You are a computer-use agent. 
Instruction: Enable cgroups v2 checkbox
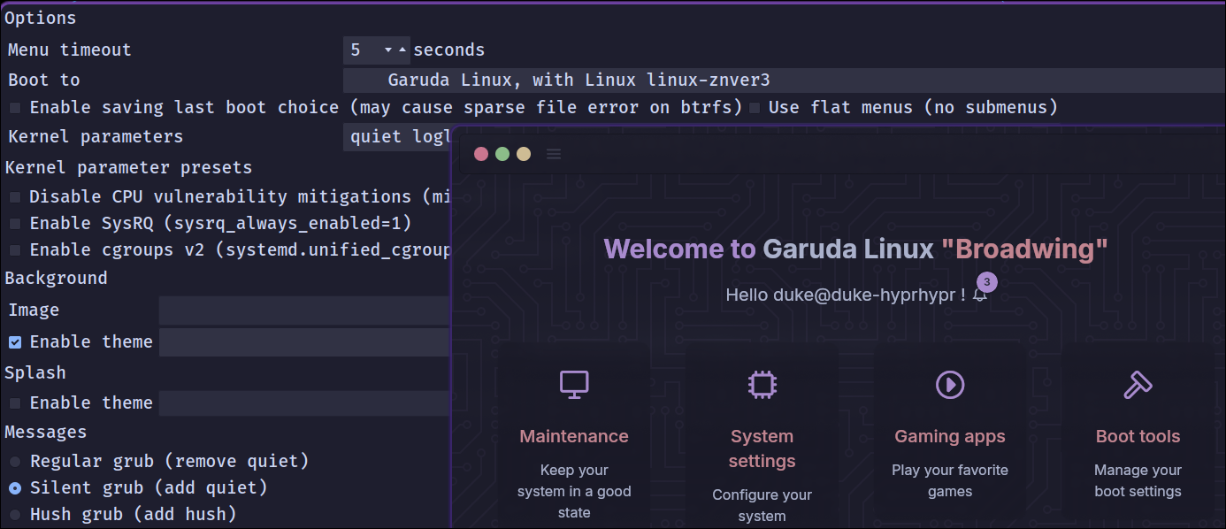15,249
